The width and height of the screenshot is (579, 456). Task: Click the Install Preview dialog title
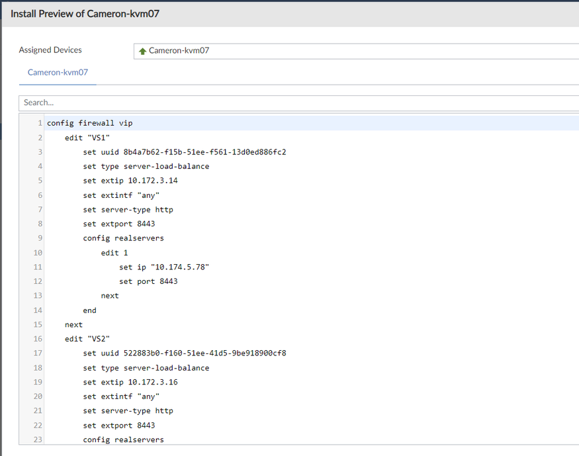pyautogui.click(x=85, y=14)
